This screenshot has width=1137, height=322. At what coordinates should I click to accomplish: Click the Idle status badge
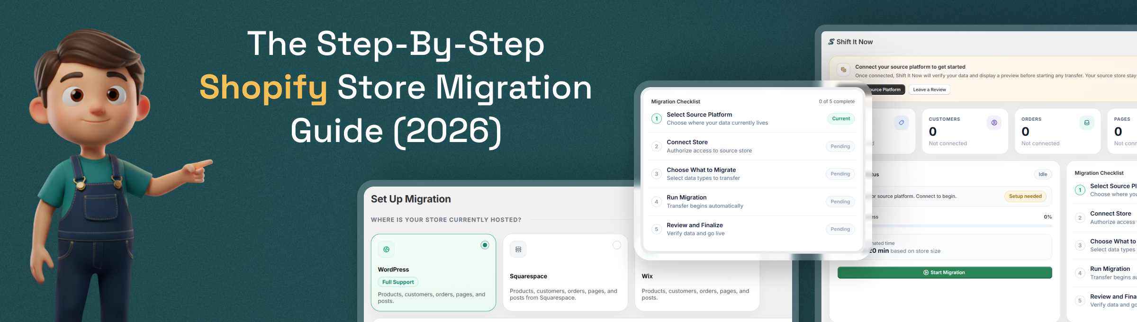point(1043,174)
